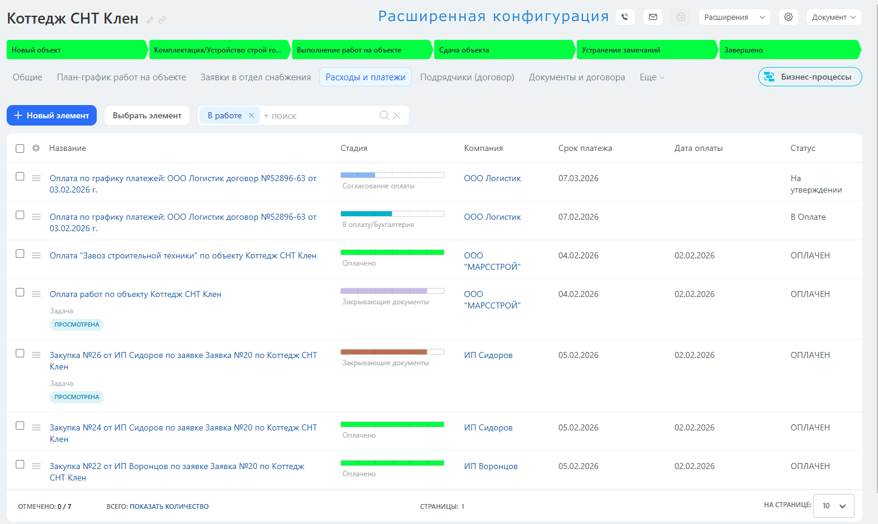Click the 'Новый элемент' button
The image size is (878, 524).
51,115
